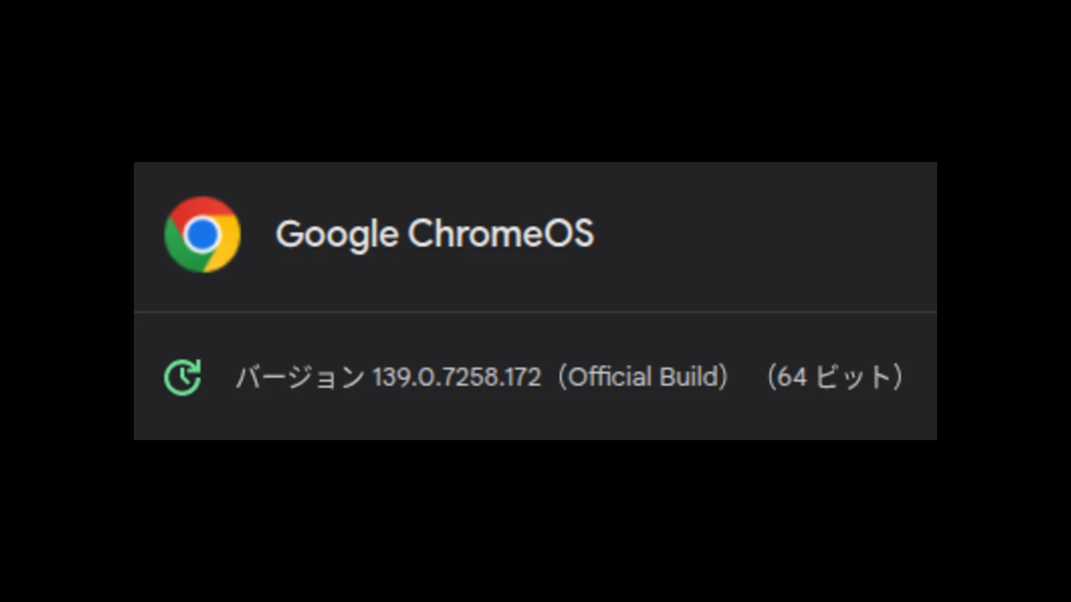Click the number 64 in the version row
The height and width of the screenshot is (602, 1071).
tap(792, 377)
